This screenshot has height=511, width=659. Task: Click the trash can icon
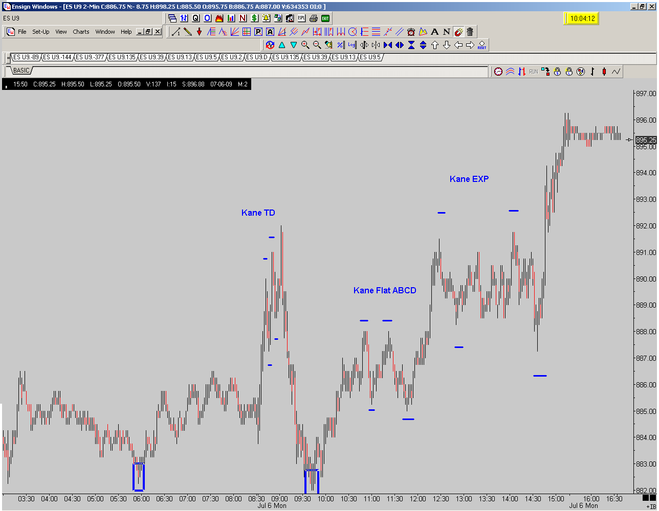470,32
